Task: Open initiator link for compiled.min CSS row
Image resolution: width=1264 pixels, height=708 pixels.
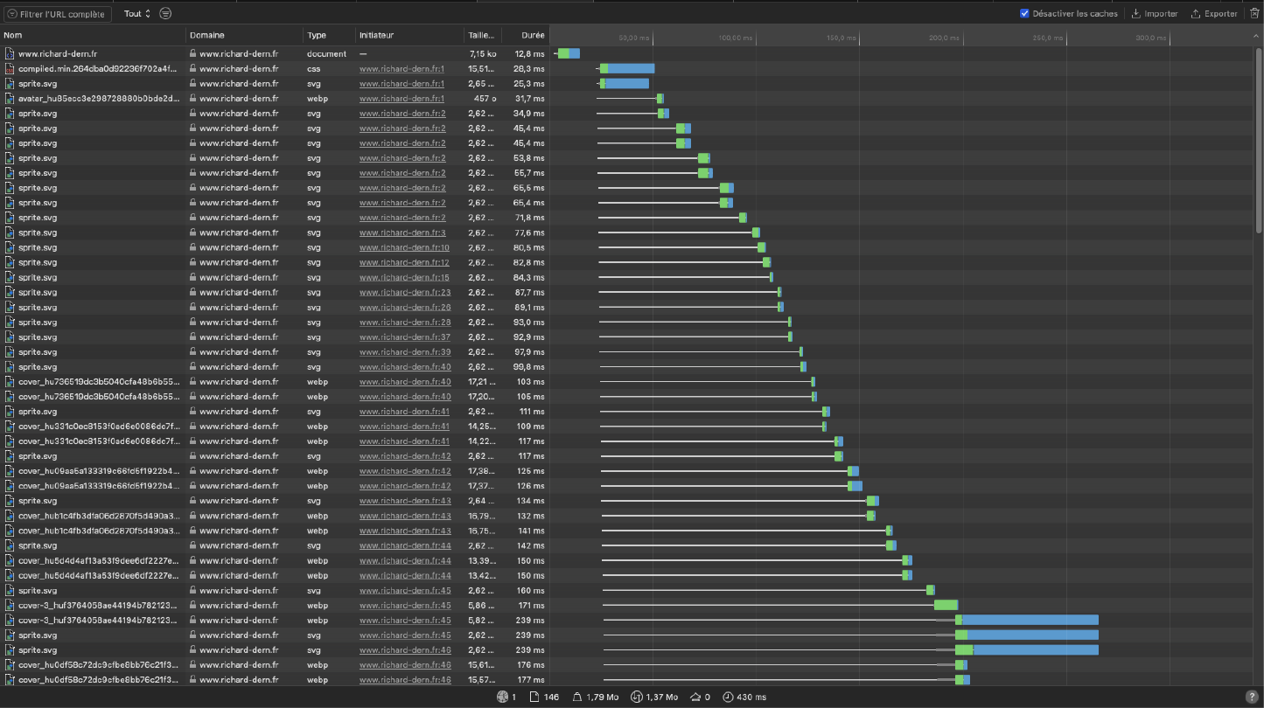Action: coord(402,68)
